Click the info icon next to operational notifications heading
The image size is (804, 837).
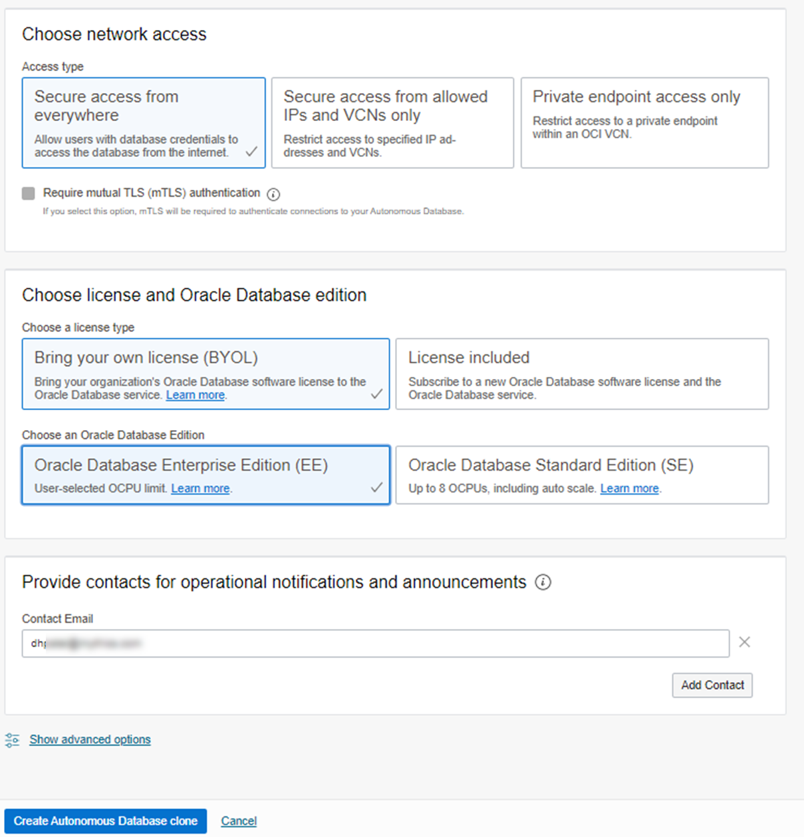(x=544, y=582)
